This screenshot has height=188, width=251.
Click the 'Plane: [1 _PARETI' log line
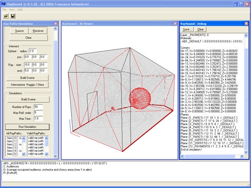(209, 118)
